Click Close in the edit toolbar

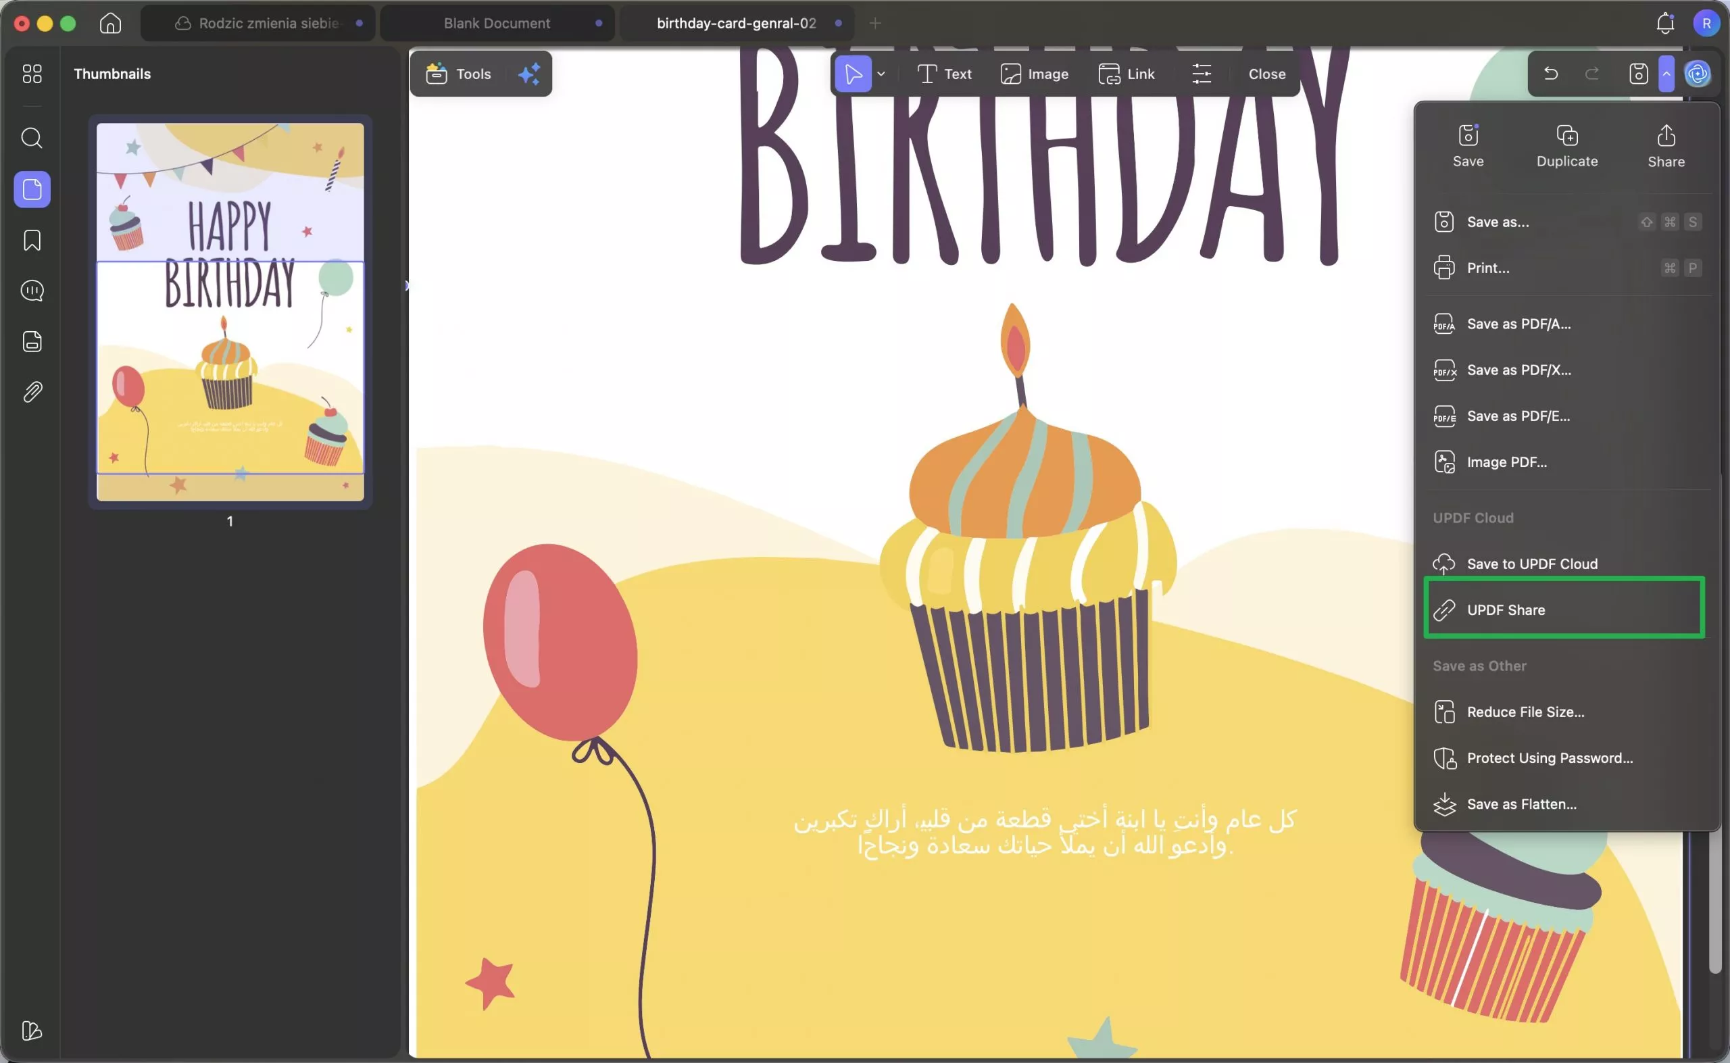(1266, 74)
